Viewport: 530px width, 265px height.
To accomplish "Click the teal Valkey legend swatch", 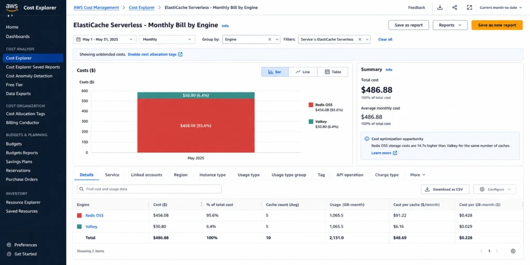I will coord(311,122).
